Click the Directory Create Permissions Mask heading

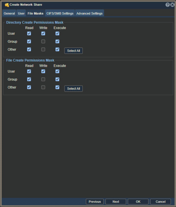point(35,22)
